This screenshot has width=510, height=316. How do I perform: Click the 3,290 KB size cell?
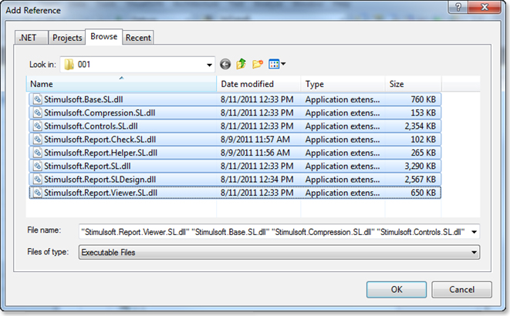(420, 166)
